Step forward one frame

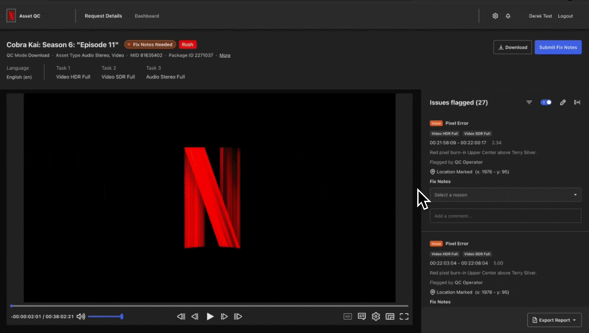[224, 316]
